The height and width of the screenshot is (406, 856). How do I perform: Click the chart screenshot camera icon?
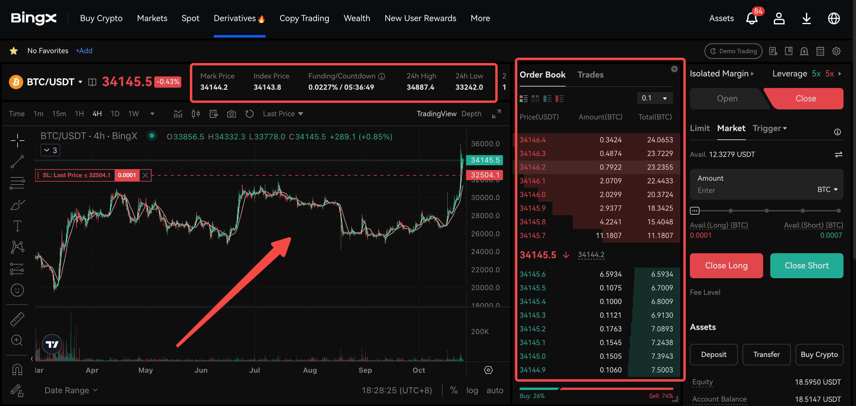[231, 114]
